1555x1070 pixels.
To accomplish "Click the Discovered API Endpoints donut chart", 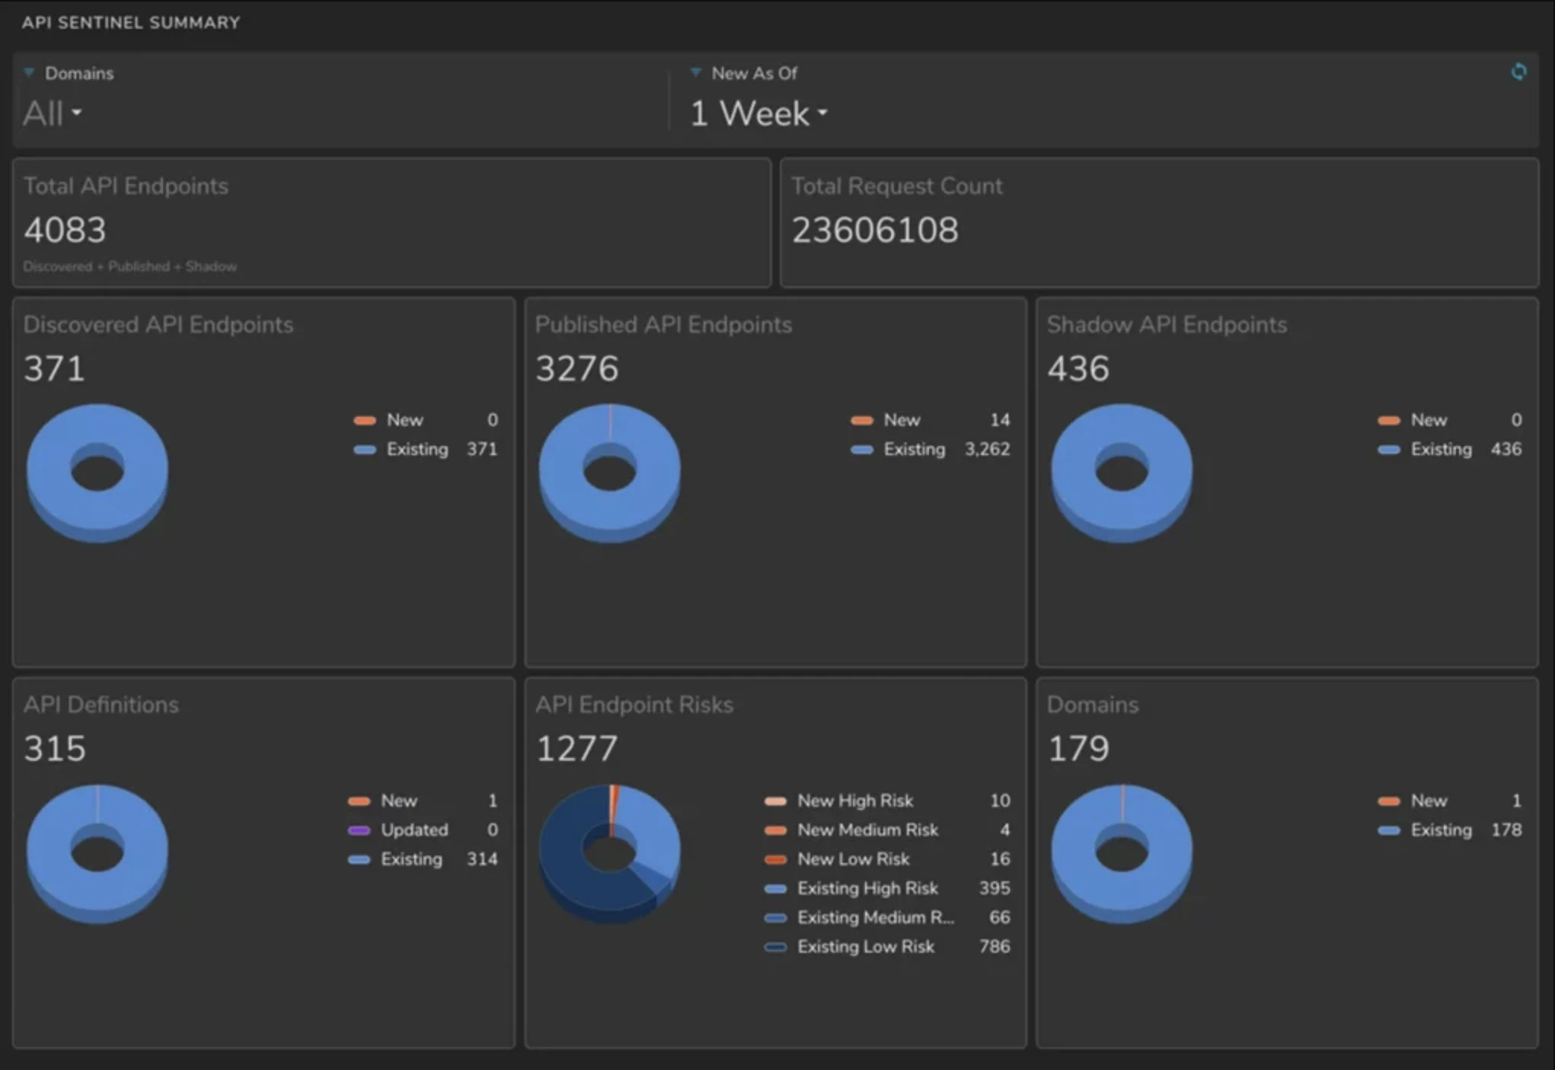I will (97, 472).
